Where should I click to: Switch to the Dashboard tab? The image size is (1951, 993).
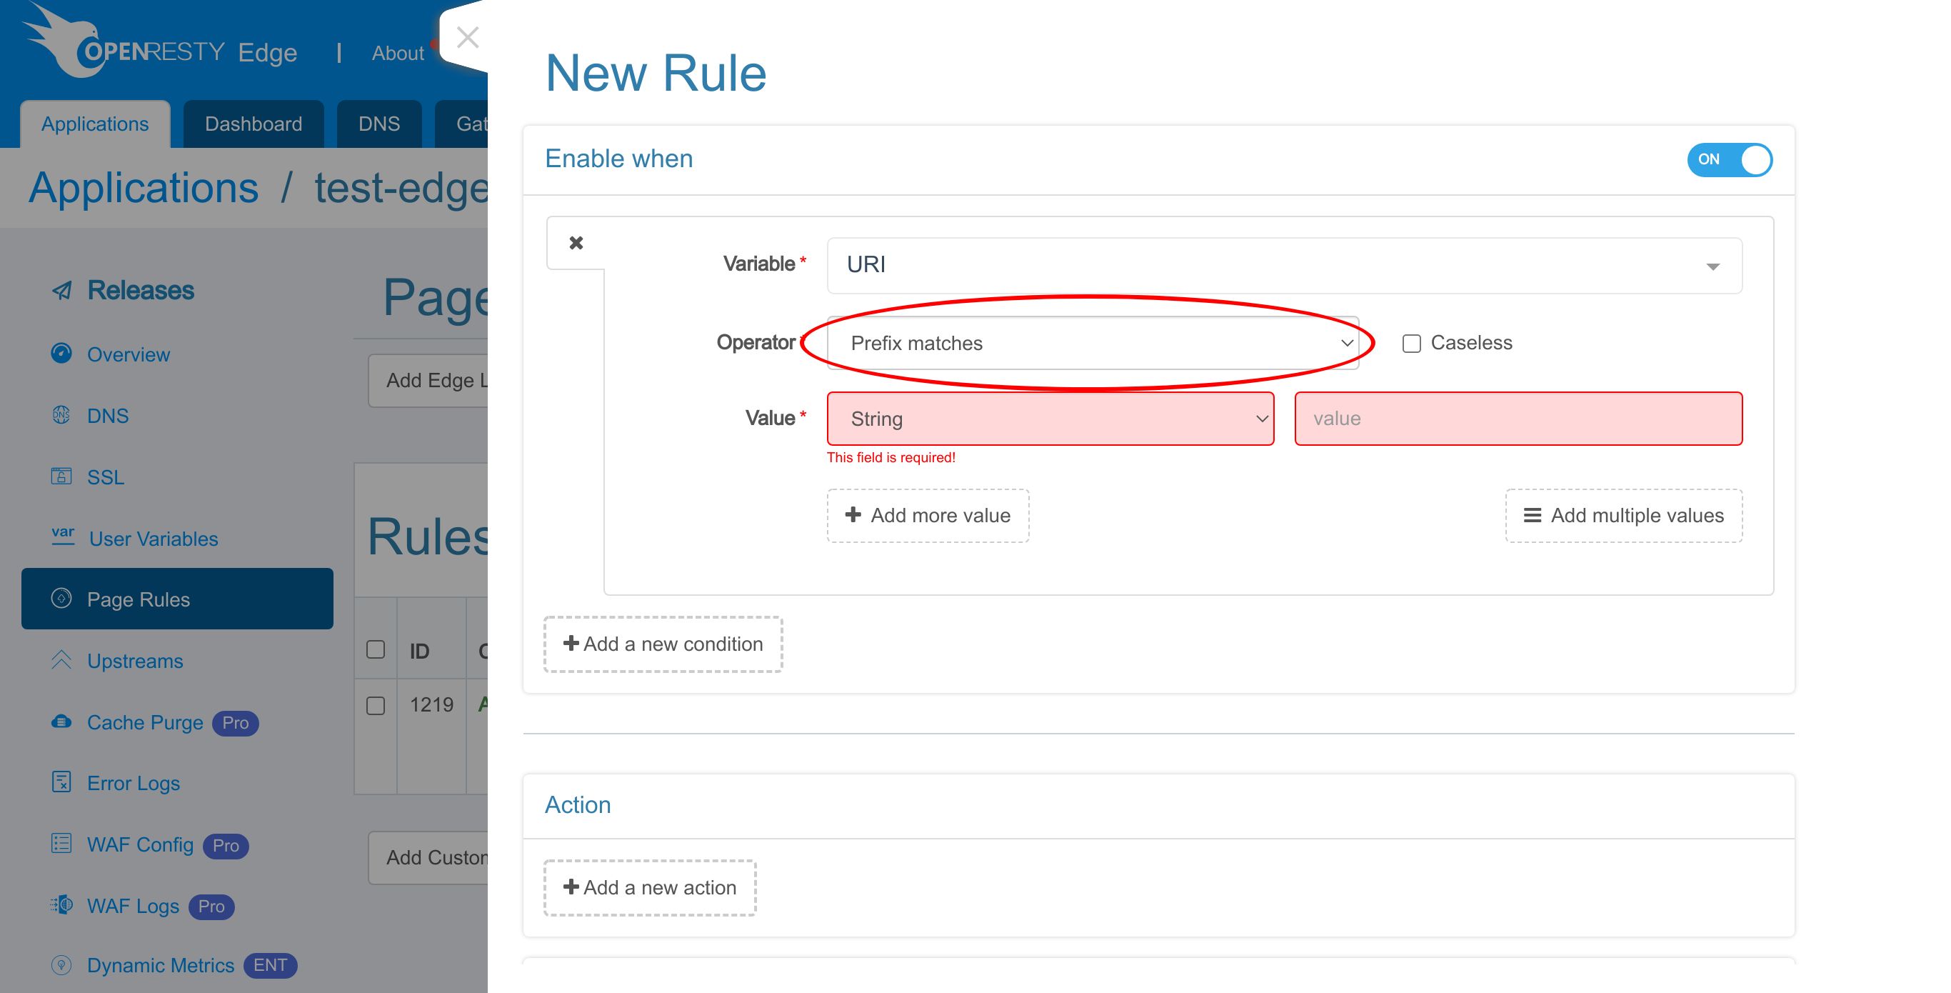[254, 123]
